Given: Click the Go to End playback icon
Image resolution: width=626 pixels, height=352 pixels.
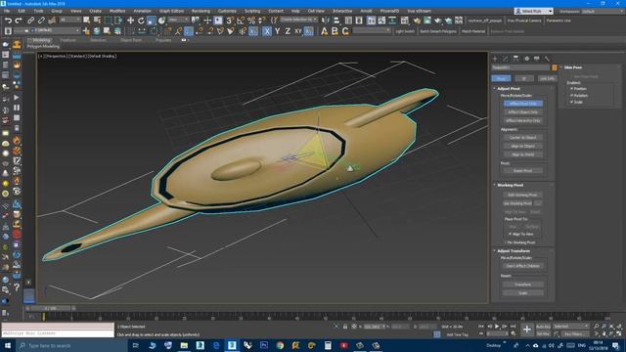Looking at the screenshot, I should (x=513, y=327).
